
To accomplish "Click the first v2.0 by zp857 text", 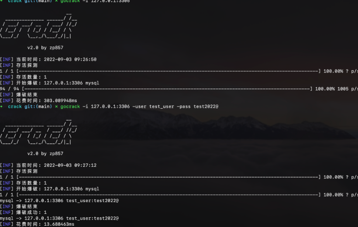I will [45, 48].
